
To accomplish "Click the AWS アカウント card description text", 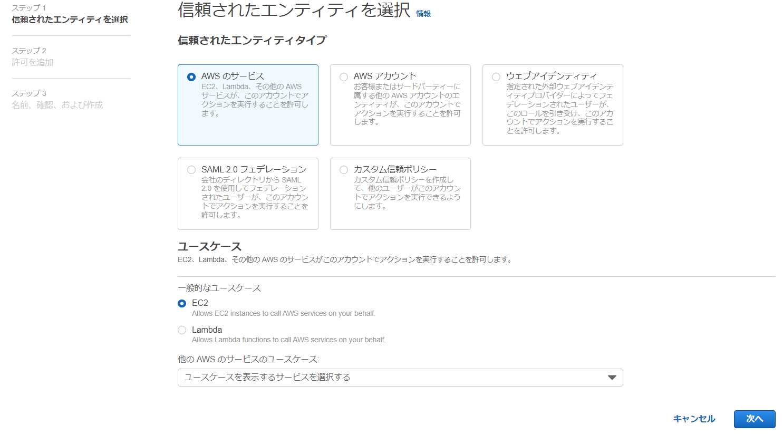I will (407, 104).
